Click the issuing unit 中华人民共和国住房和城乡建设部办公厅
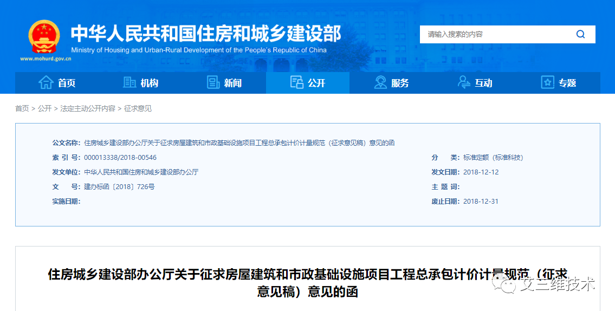Viewport: 615px width, 311px height. [141, 172]
